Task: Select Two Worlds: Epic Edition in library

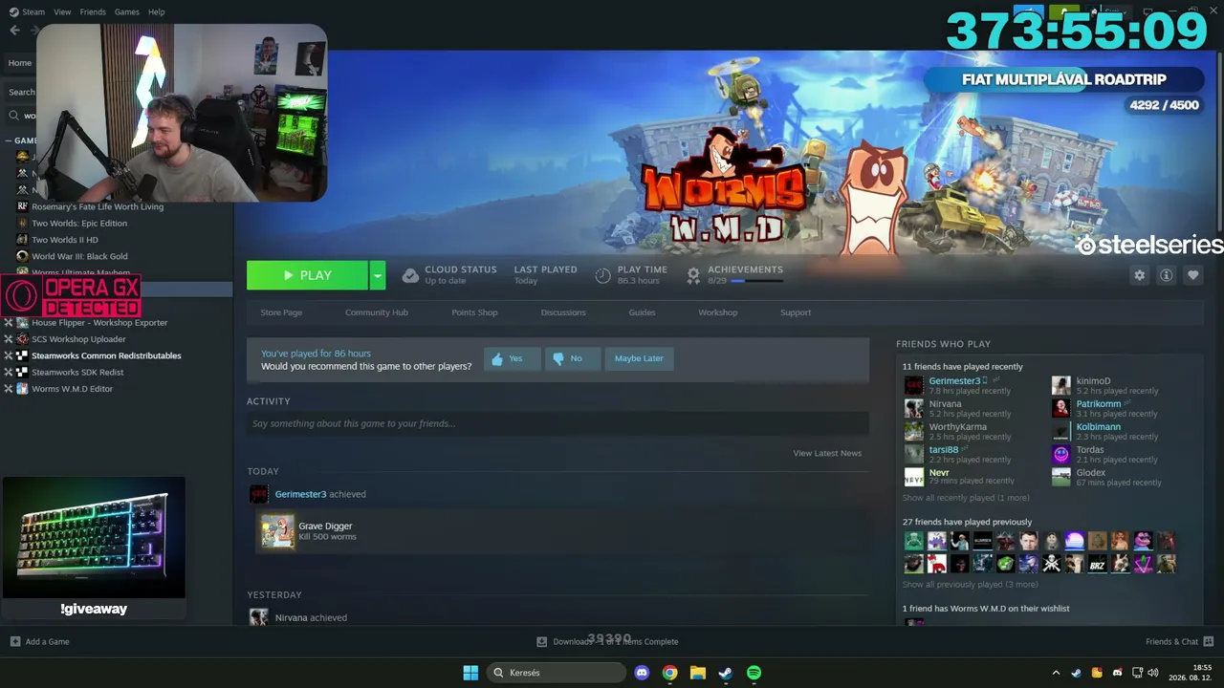Action: click(79, 223)
